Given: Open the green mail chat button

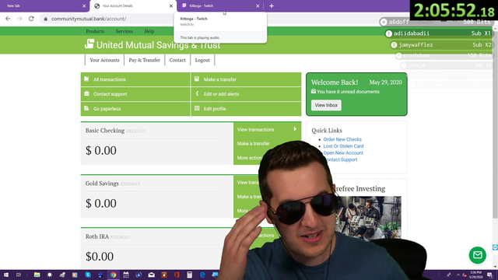Looking at the screenshot, I should pyautogui.click(x=477, y=255).
